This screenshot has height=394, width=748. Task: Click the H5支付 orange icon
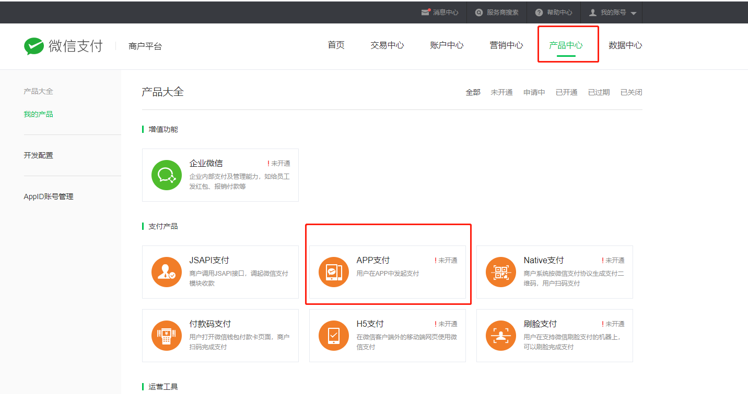coord(334,336)
